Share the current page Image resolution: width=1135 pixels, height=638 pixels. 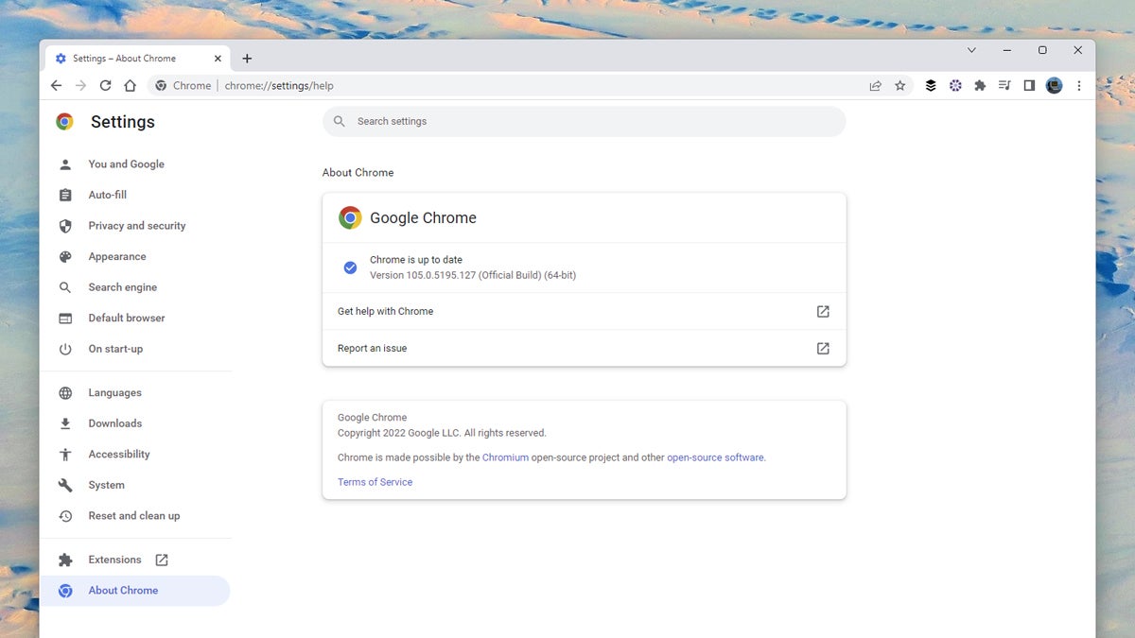click(x=875, y=85)
